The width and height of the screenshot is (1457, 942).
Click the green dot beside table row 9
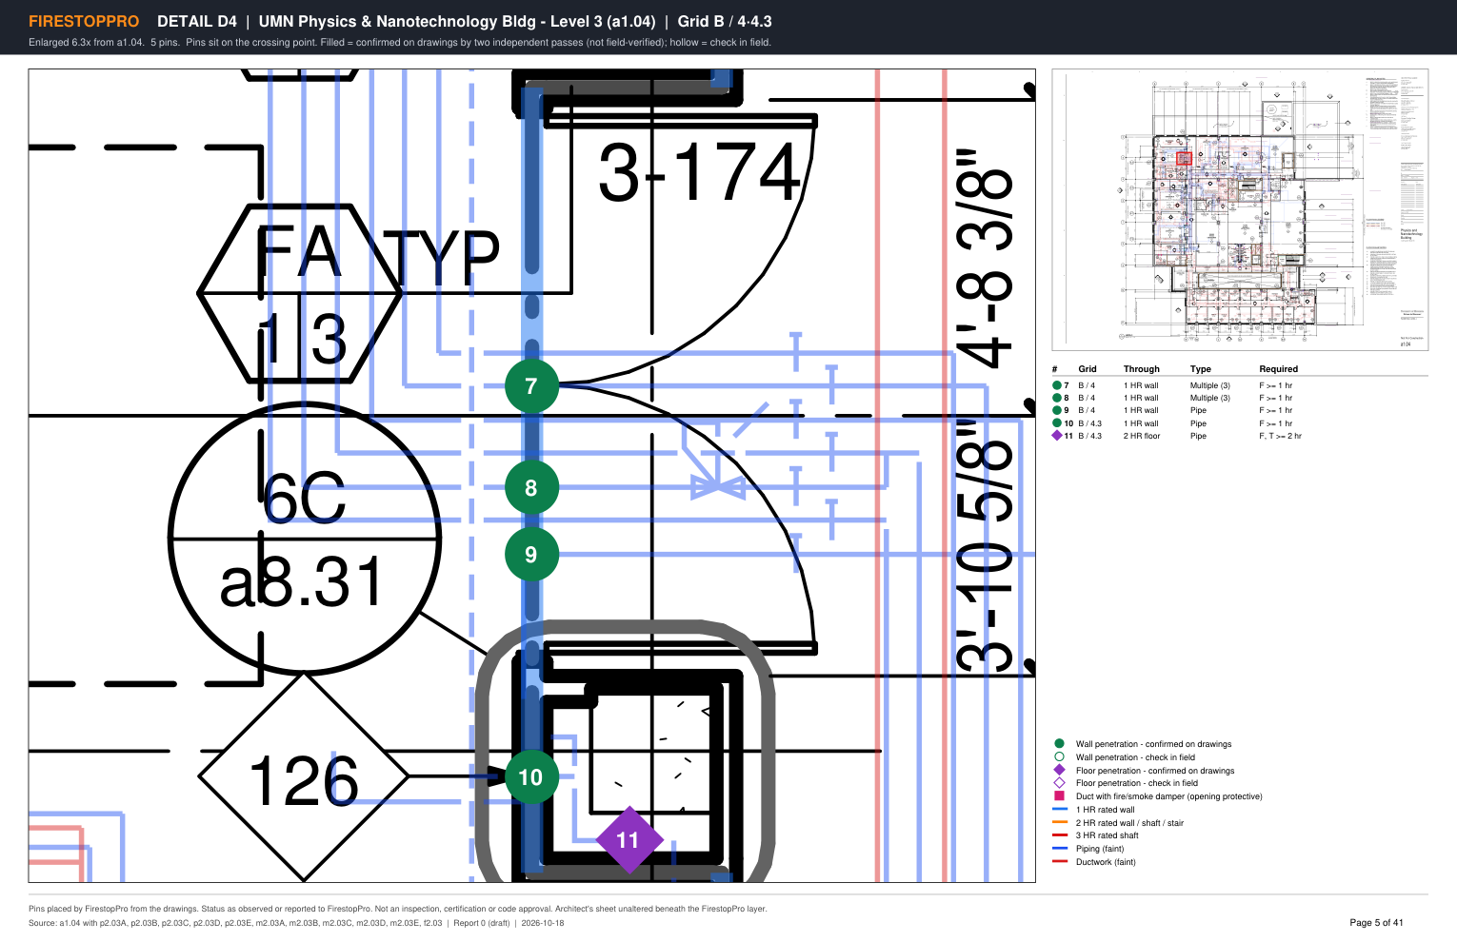click(x=1057, y=410)
